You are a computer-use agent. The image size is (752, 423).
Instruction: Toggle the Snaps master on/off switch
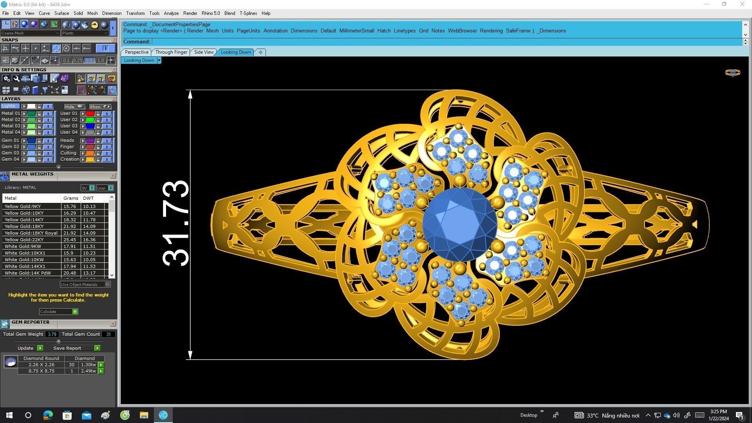[105, 48]
